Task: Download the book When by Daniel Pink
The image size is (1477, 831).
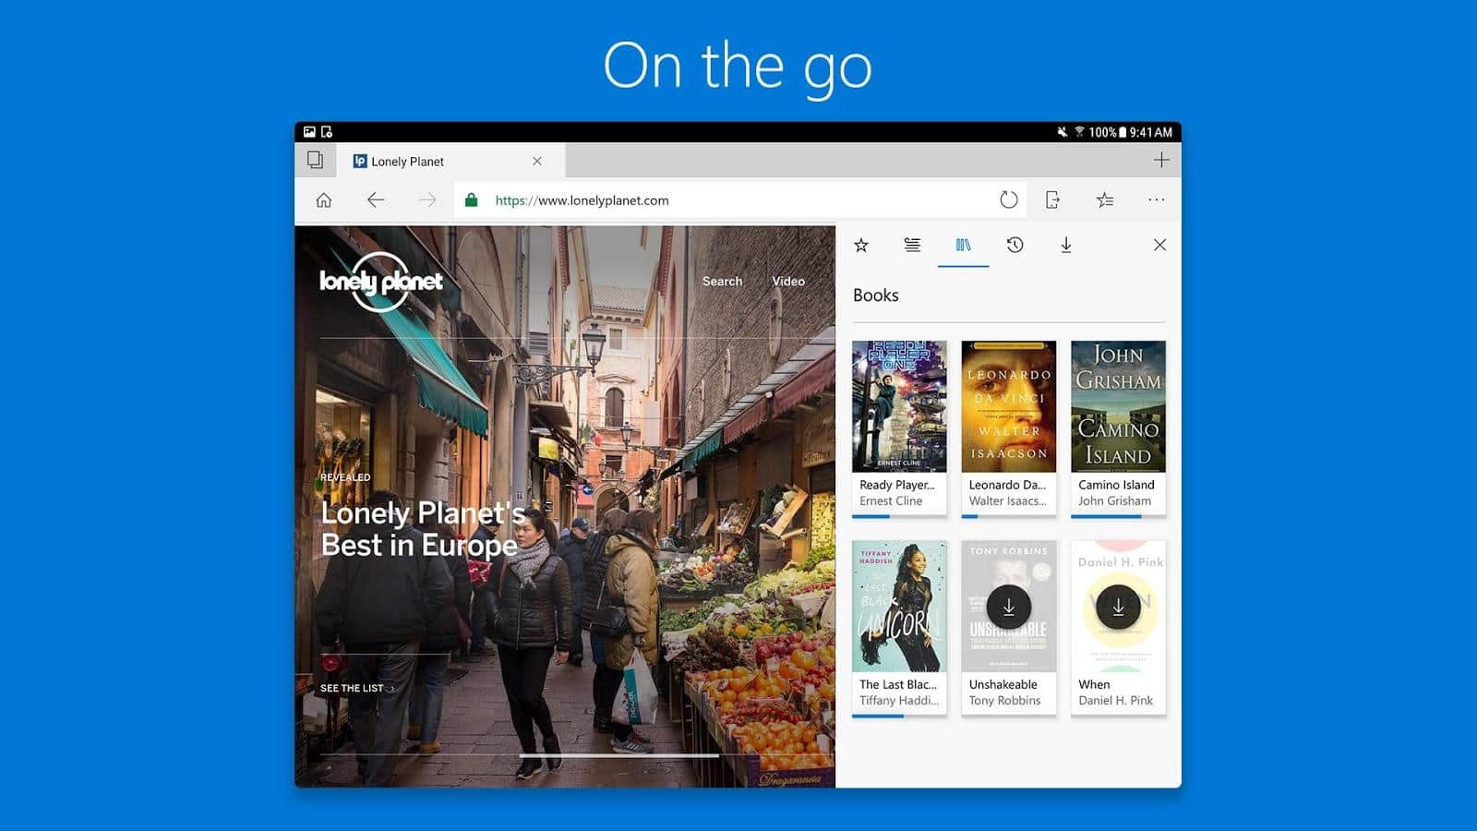Action: pyautogui.click(x=1118, y=608)
